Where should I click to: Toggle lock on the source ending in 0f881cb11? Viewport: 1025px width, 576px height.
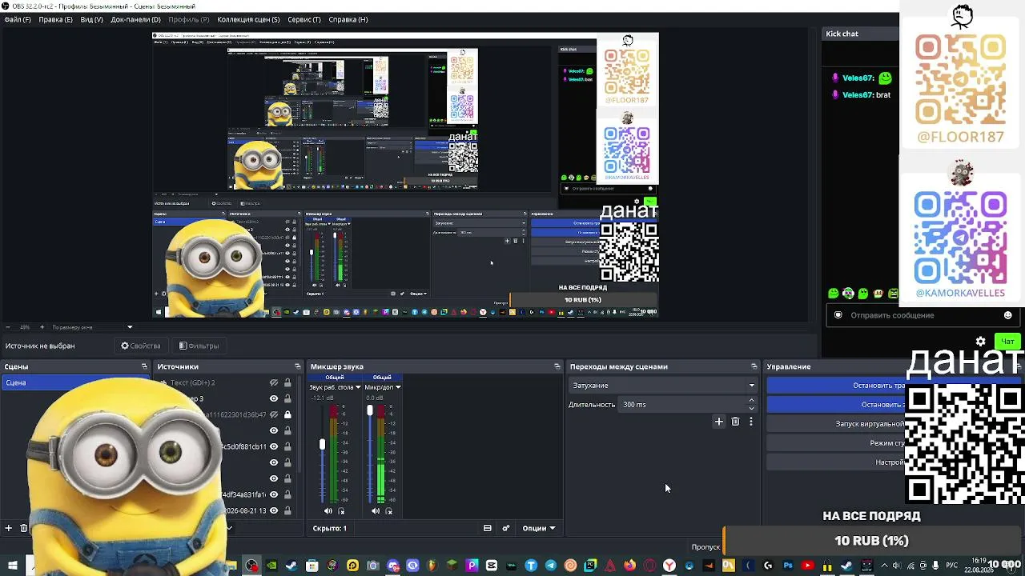pyautogui.click(x=287, y=446)
